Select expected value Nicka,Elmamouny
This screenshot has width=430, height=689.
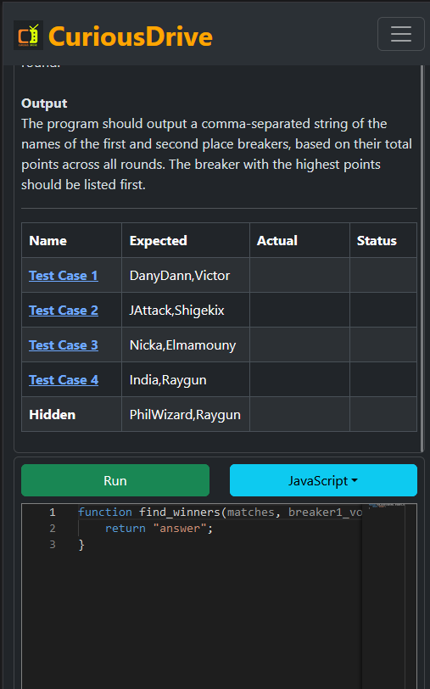pyautogui.click(x=182, y=345)
